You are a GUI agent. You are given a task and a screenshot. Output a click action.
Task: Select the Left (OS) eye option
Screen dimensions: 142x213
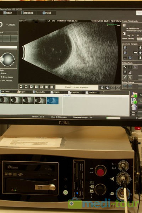(x=11, y=25)
